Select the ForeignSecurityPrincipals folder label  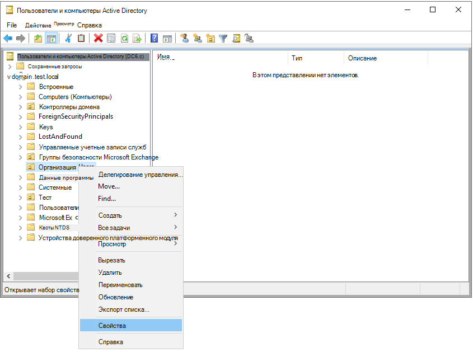tap(76, 116)
